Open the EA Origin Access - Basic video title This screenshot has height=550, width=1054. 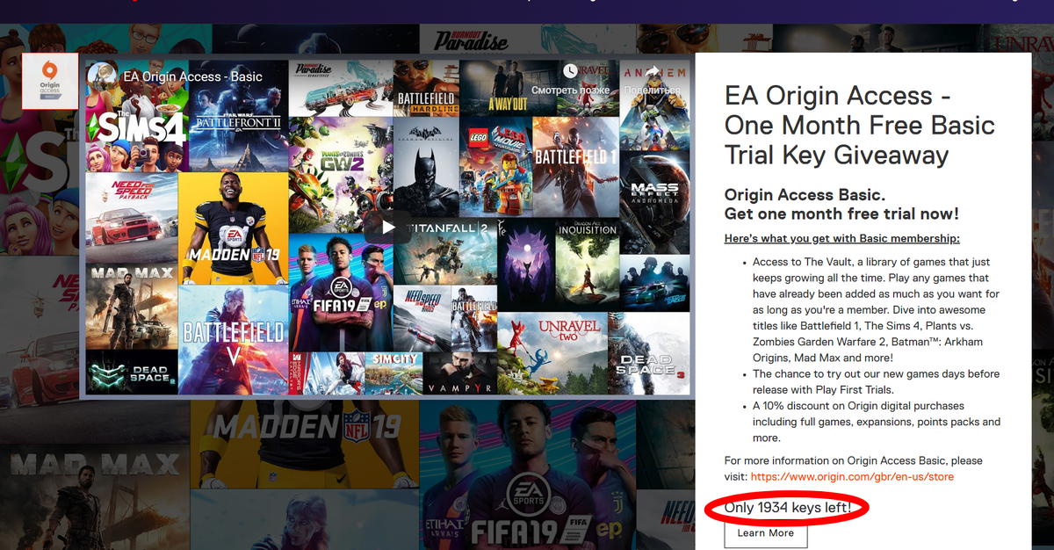(x=192, y=76)
